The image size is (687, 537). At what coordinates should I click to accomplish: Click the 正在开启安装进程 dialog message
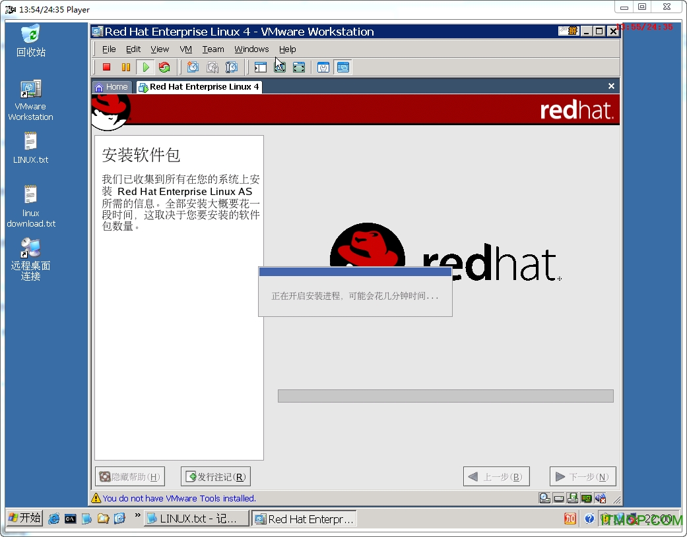coord(354,296)
